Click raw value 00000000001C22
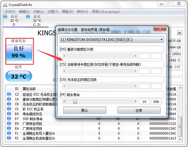The width and height of the screenshot is (188, 147). pyautogui.click(x=163, y=123)
